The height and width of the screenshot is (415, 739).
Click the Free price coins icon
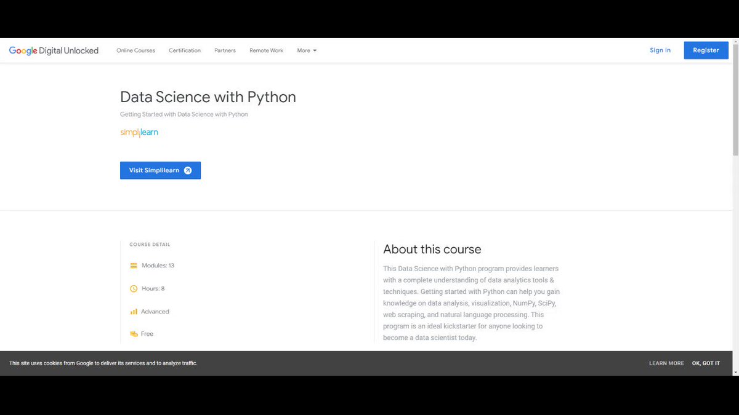[x=134, y=334]
